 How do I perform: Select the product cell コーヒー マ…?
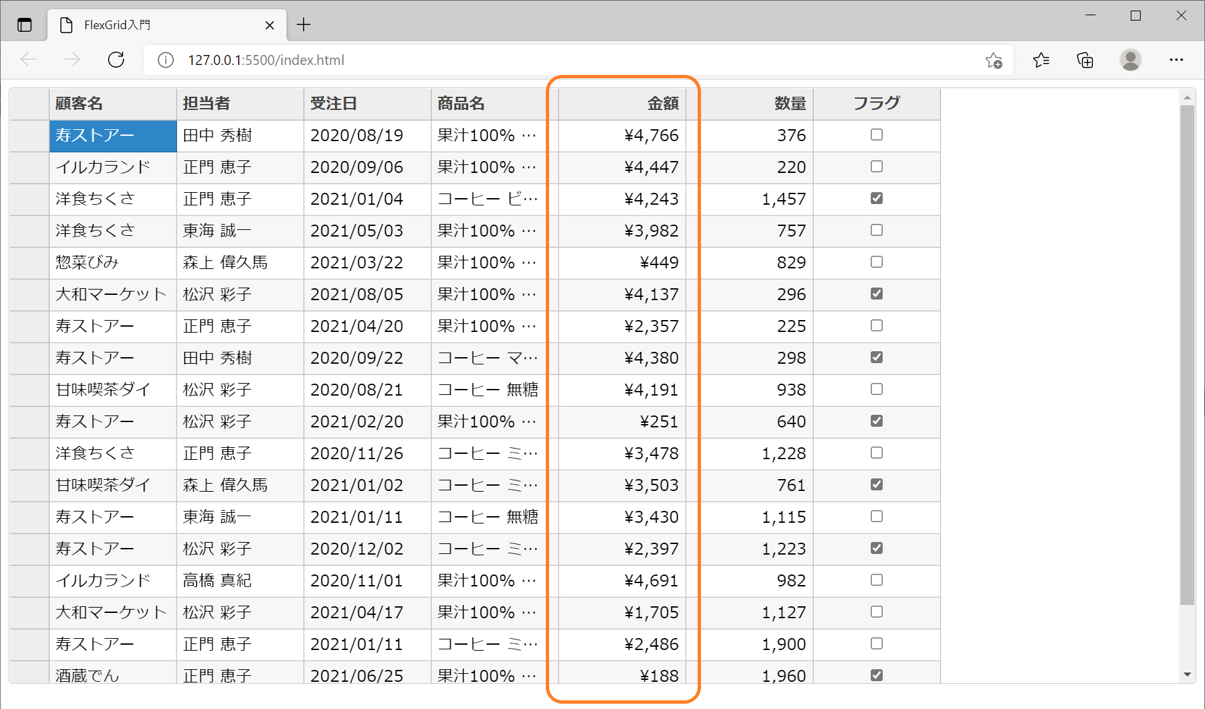pos(495,358)
